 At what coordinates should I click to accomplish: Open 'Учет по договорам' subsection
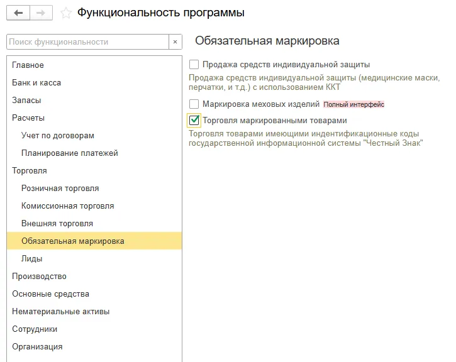pos(94,135)
